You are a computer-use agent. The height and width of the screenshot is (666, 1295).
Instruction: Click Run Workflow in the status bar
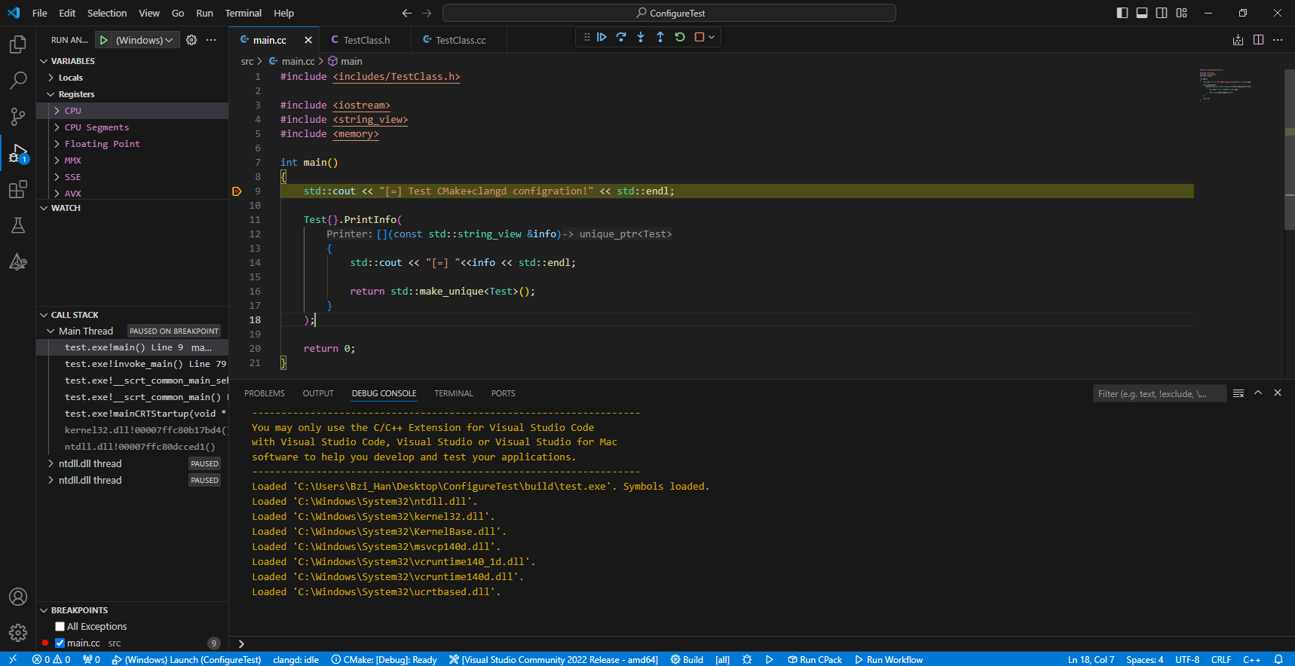(889, 659)
